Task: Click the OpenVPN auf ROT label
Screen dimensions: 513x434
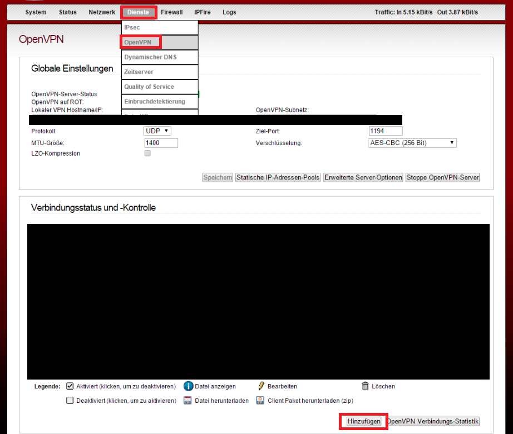Action: pos(57,102)
